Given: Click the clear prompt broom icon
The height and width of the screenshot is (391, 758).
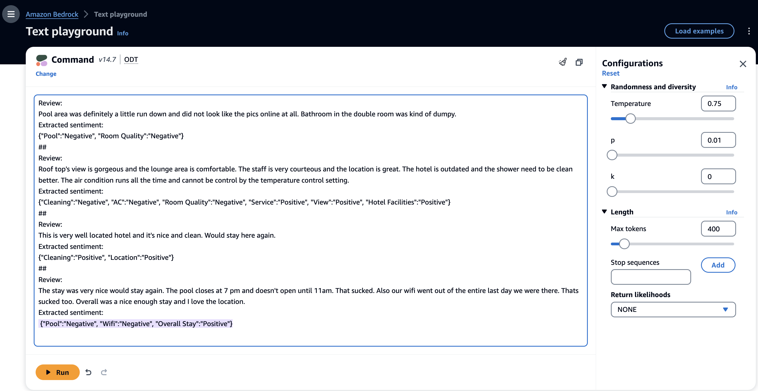Looking at the screenshot, I should point(562,62).
